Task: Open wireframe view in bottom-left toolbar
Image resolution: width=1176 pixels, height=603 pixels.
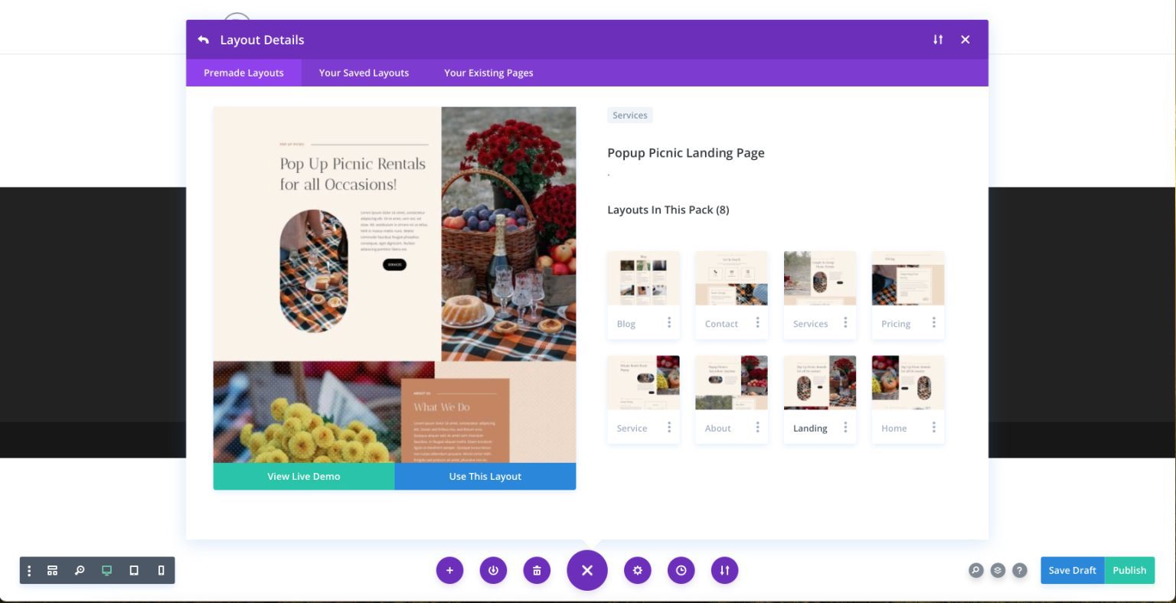Action: 52,570
